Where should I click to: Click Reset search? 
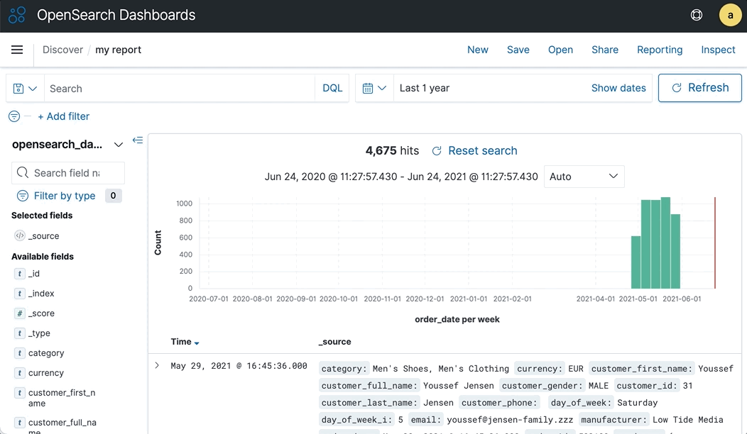tap(474, 151)
